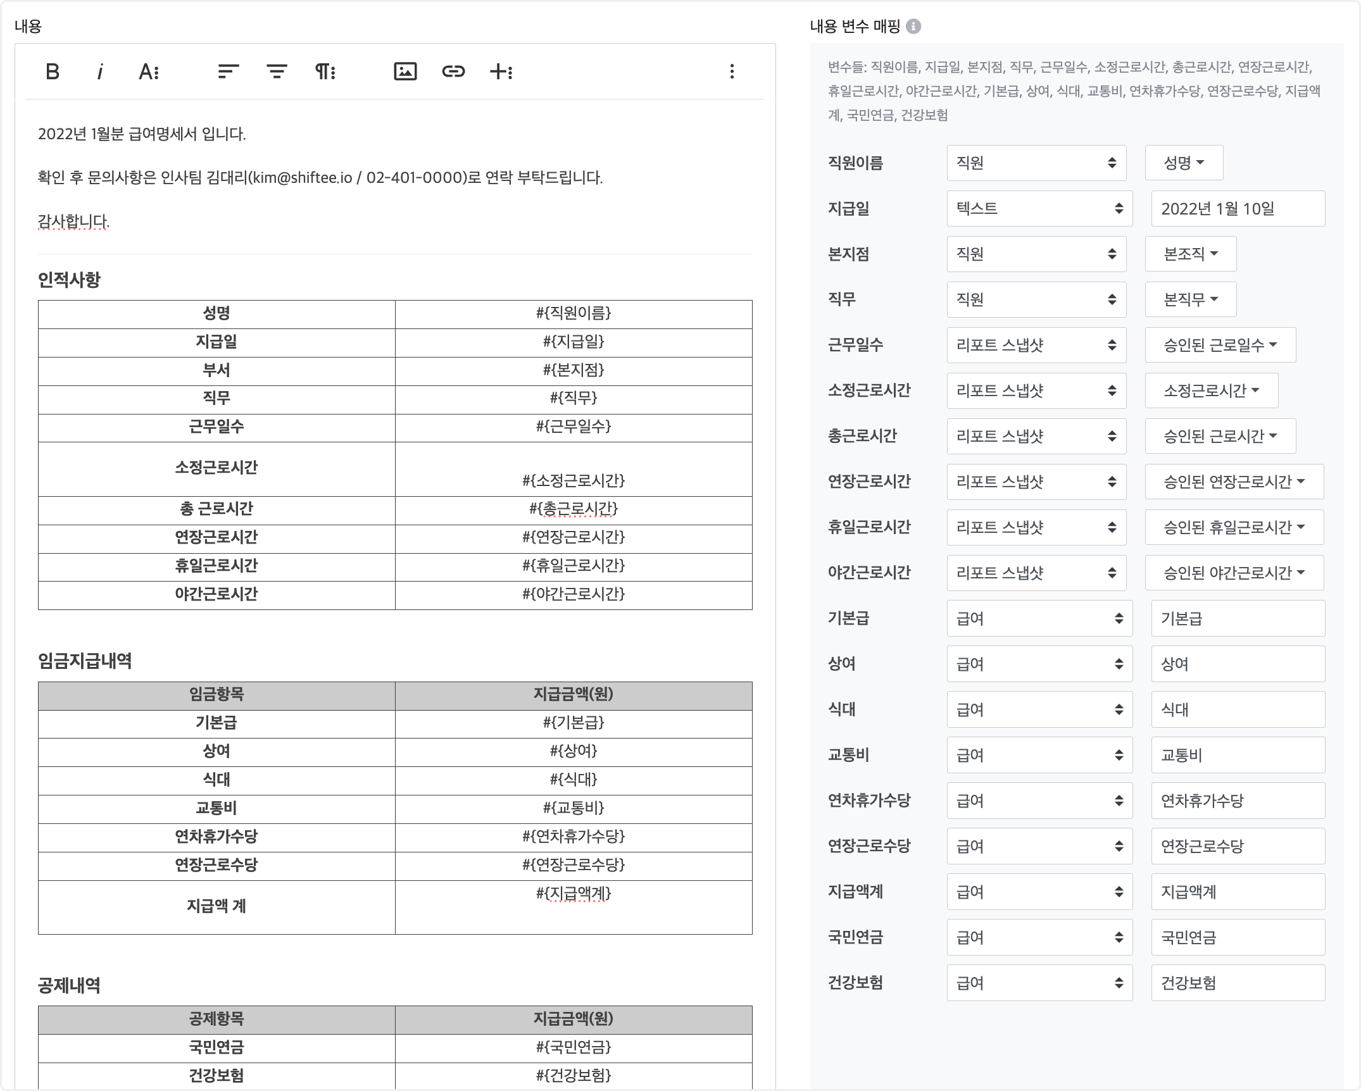Toggle bold formatting in editor toolbar
This screenshot has height=1091, width=1361.
(53, 72)
